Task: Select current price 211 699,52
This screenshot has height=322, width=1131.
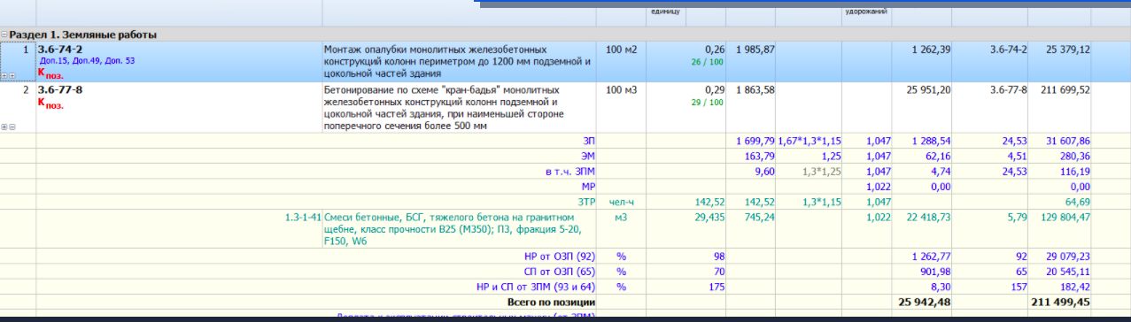Action: pyautogui.click(x=1065, y=90)
